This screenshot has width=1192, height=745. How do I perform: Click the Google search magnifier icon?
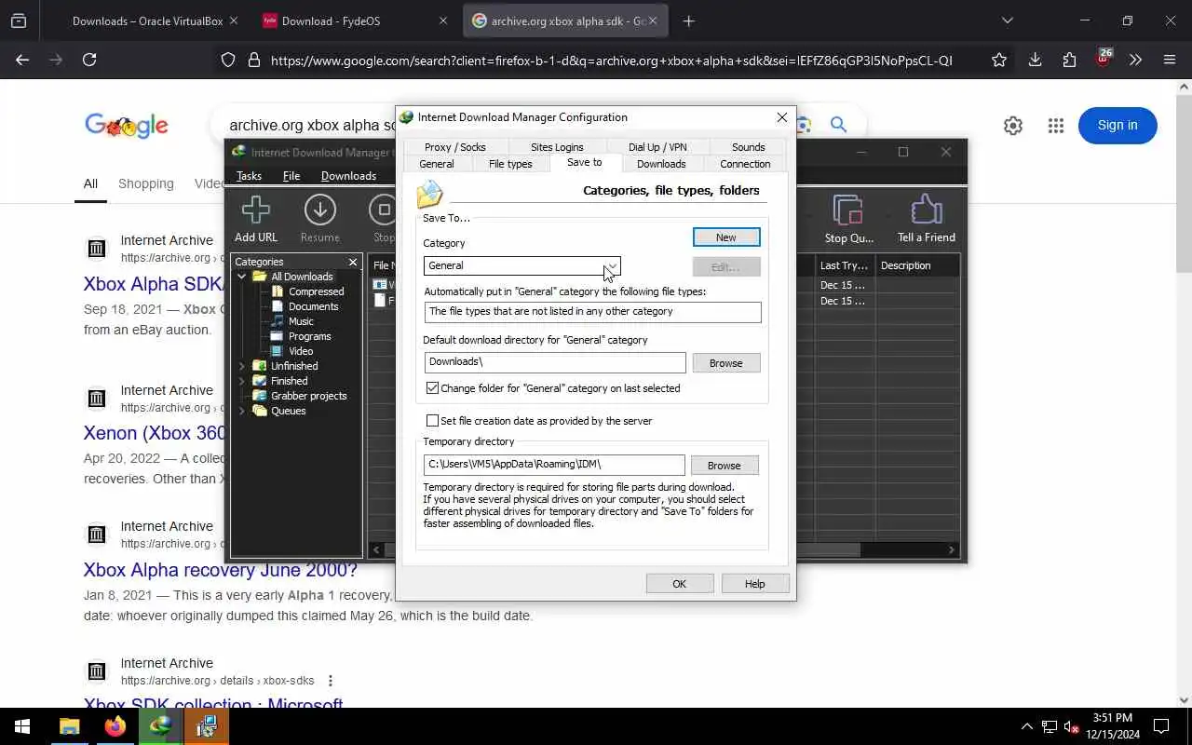838,125
